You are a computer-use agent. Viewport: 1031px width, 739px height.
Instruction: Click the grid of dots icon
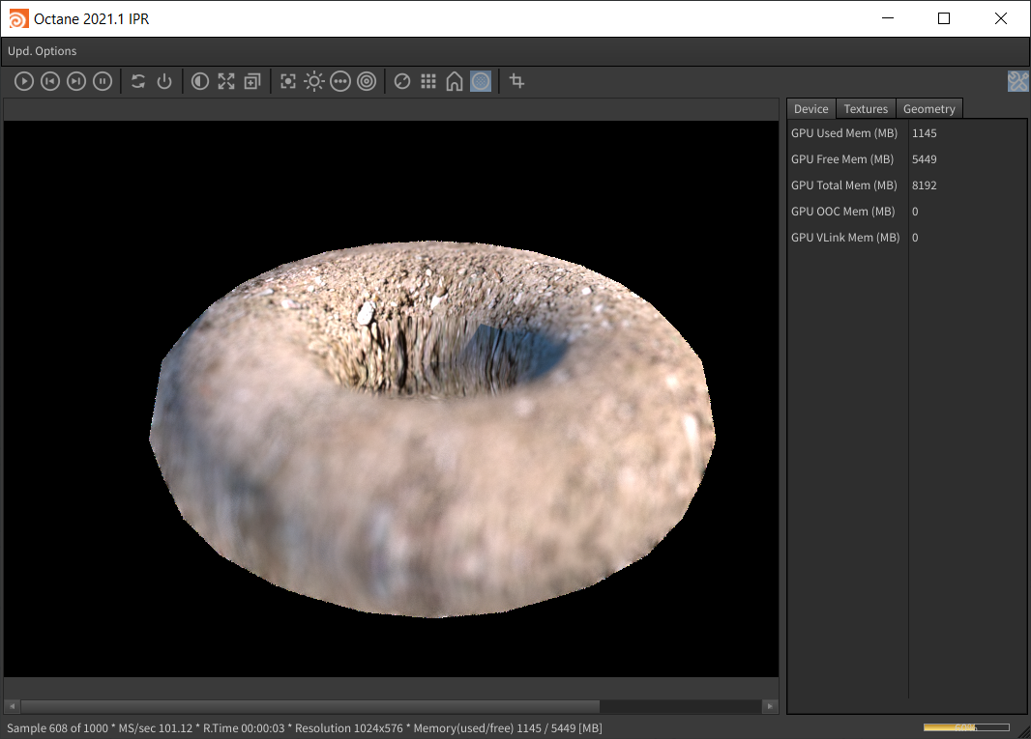(x=428, y=82)
